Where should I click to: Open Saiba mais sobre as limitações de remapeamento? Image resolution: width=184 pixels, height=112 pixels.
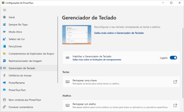(x=97, y=60)
